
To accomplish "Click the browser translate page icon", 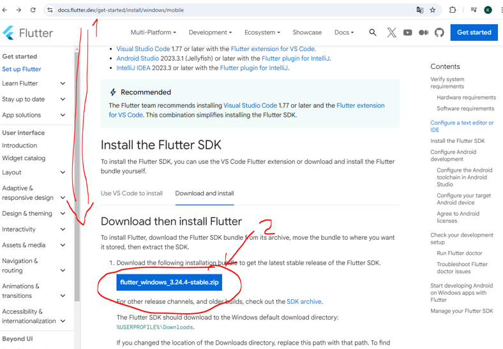I will (419, 10).
